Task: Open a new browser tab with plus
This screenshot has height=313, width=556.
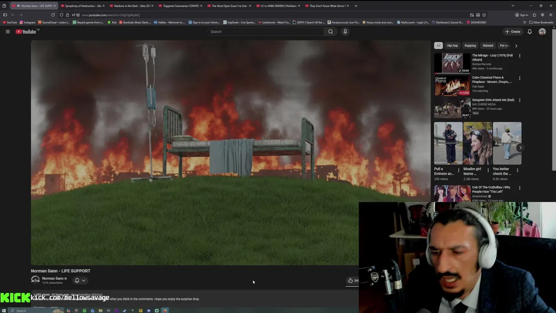Action: (356, 6)
